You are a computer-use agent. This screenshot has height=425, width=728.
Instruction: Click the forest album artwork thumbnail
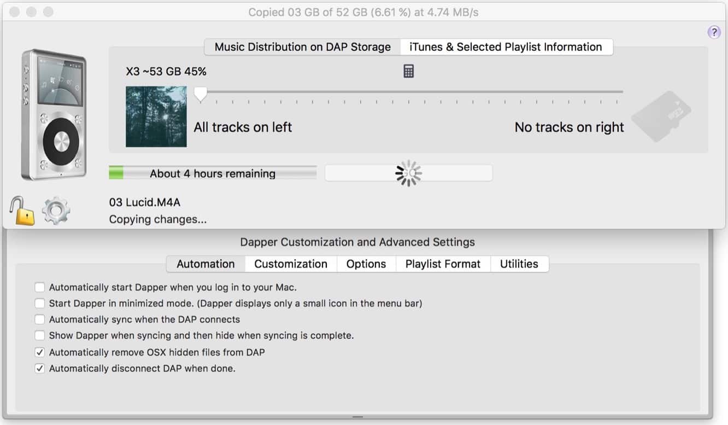point(156,117)
